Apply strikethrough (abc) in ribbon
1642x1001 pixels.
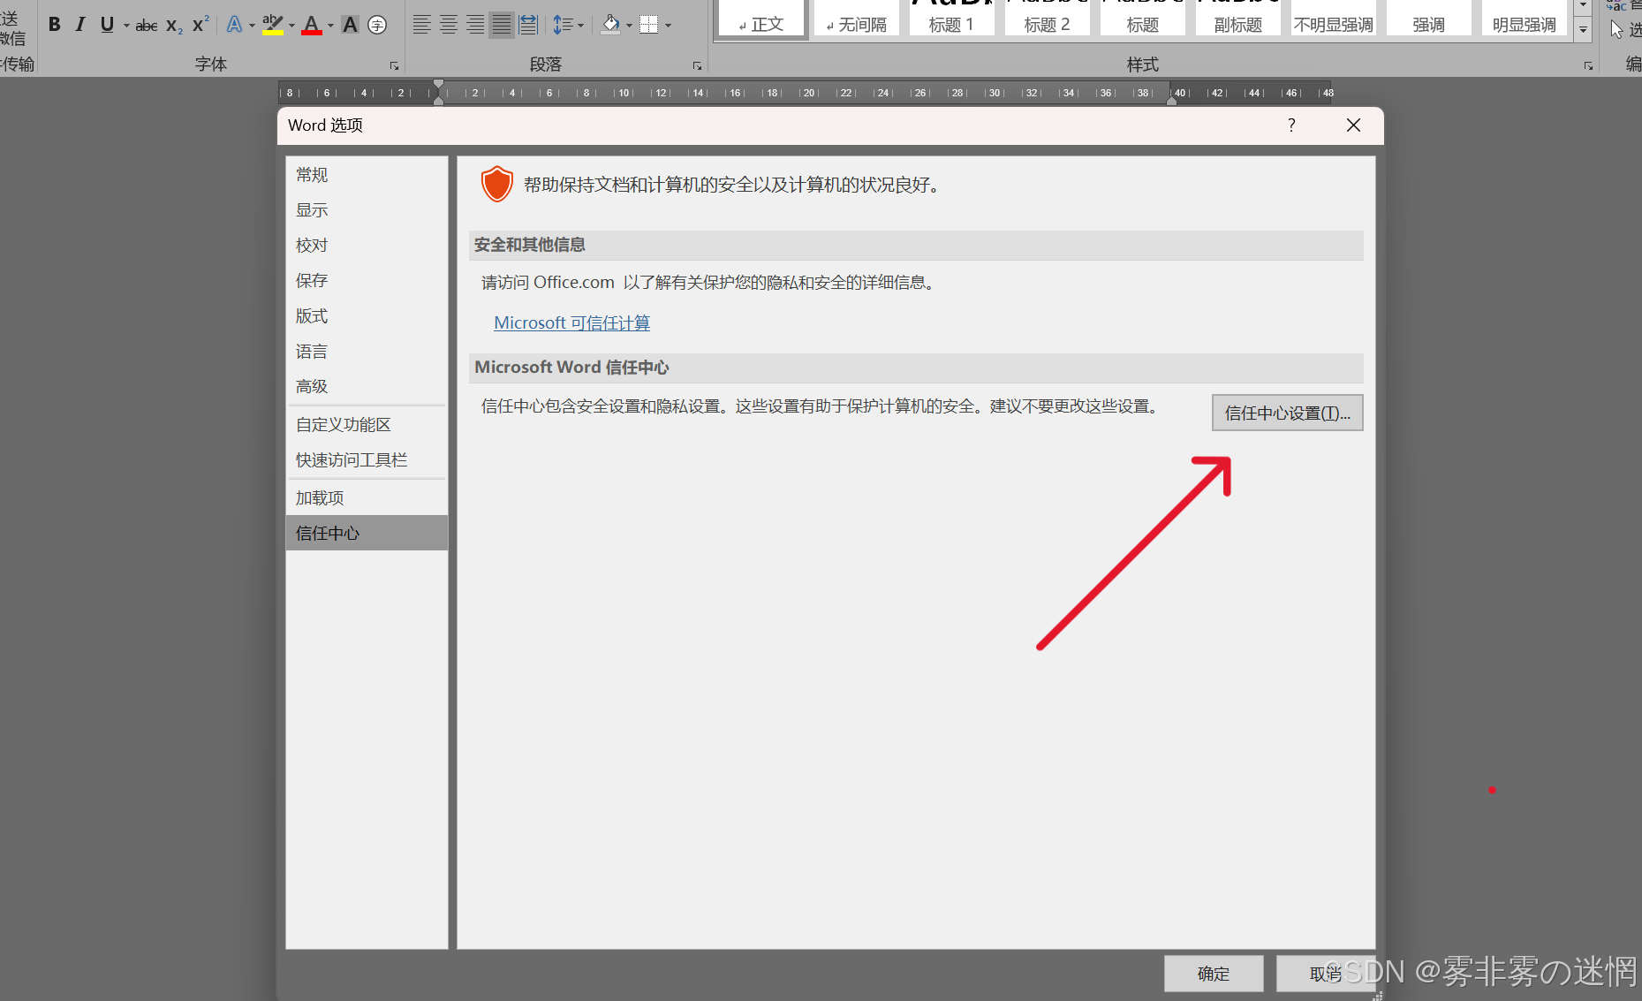pos(147,26)
